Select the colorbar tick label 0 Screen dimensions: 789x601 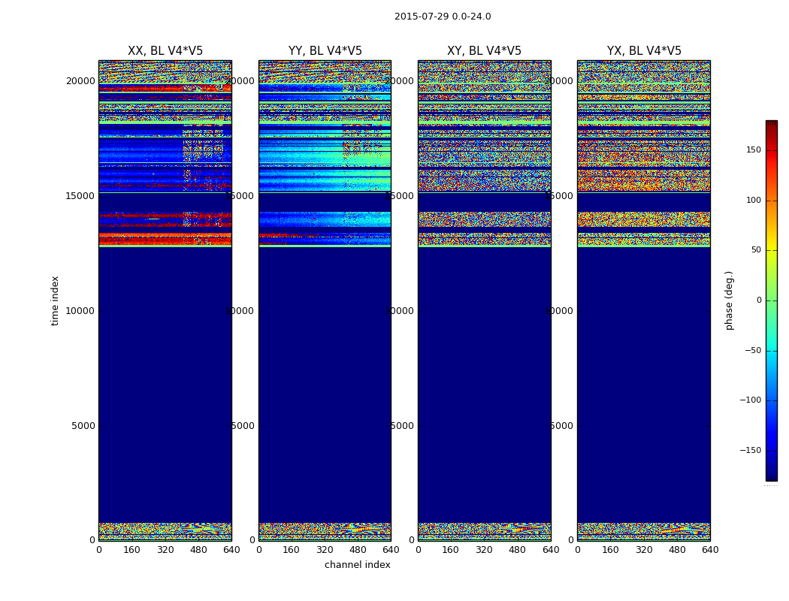[x=758, y=300]
